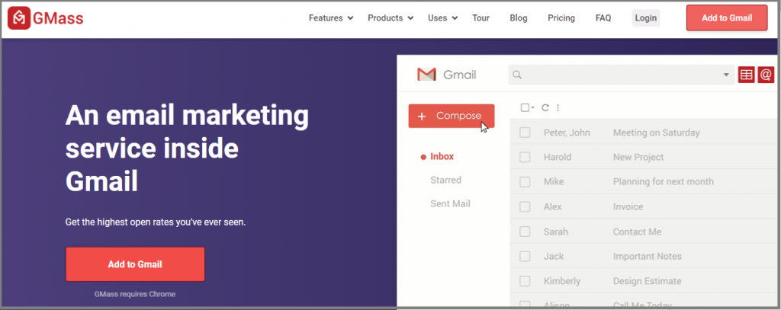Open the Starred folder
Viewport: 781px width, 310px height.
click(445, 180)
